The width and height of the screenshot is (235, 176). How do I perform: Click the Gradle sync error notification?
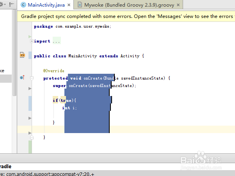(x=126, y=16)
